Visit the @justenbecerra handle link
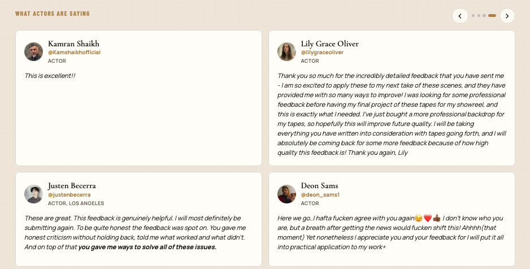This screenshot has width=530, height=269. tap(69, 194)
